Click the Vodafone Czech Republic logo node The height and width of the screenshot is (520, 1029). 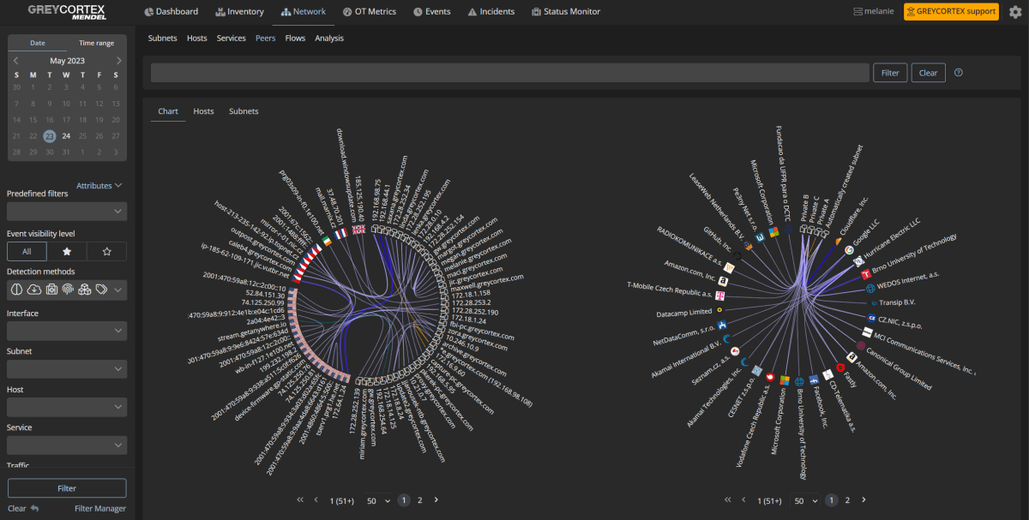tap(771, 377)
